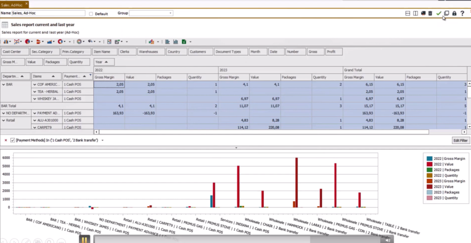The image size is (471, 243).
Task: Click the green checkmark save icon
Action: click(438, 13)
